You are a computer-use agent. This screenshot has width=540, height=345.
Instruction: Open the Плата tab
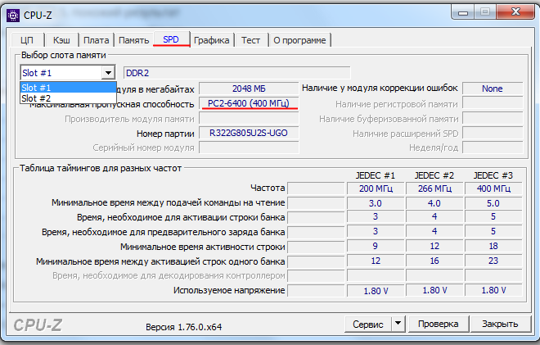96,40
